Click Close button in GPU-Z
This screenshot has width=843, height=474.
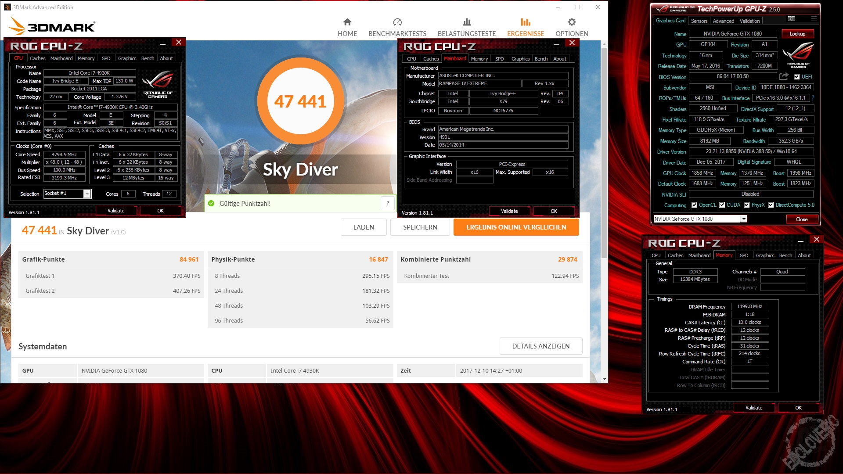[x=802, y=219]
